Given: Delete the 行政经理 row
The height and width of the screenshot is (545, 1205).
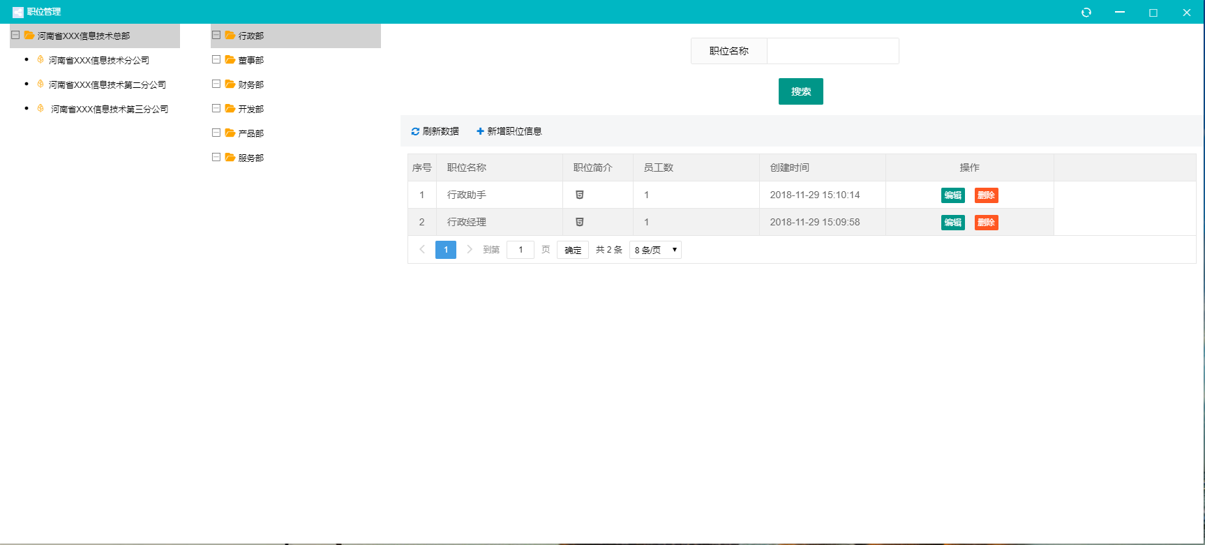Looking at the screenshot, I should pos(987,223).
